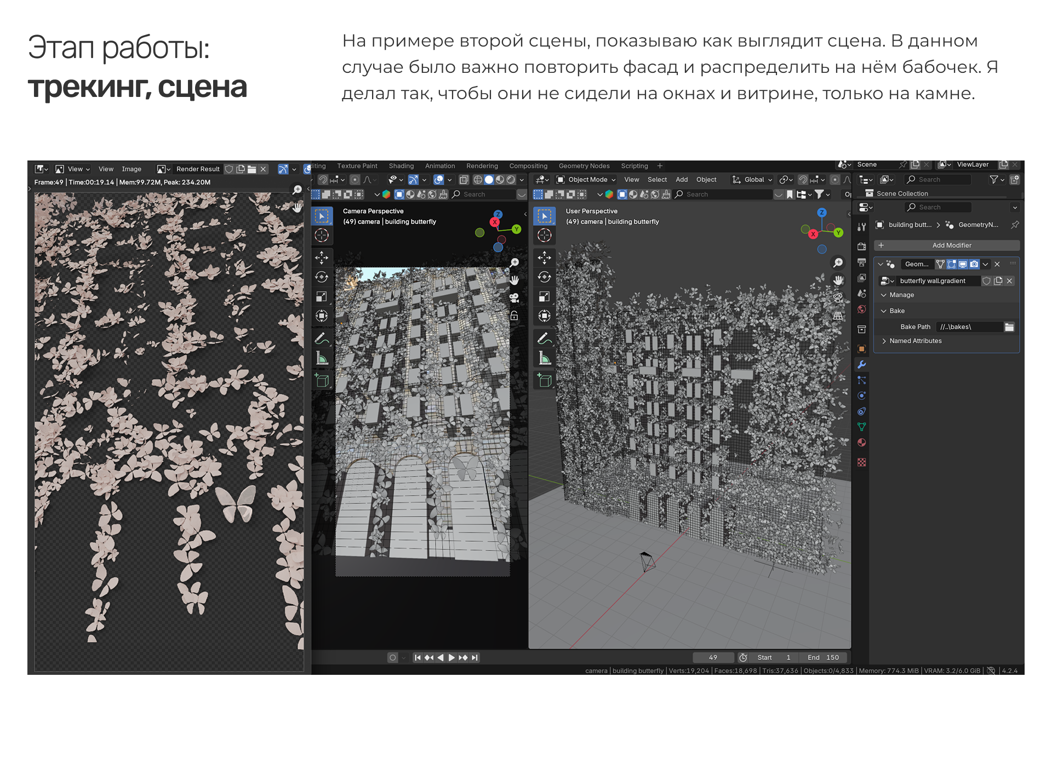
Task: Open the Object Mode dropdown
Action: tap(586, 180)
